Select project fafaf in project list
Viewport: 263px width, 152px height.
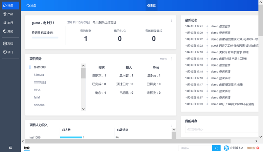(x=37, y=97)
